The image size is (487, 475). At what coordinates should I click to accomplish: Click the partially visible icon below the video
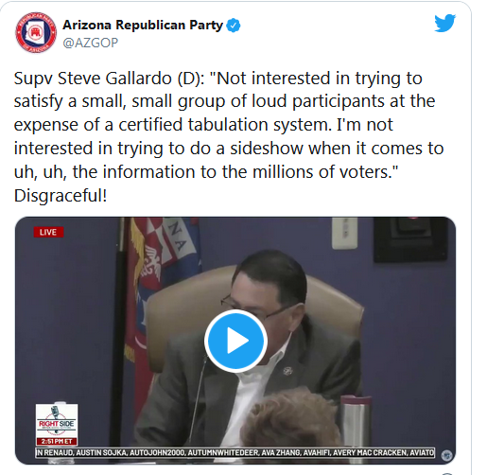[x=447, y=474]
